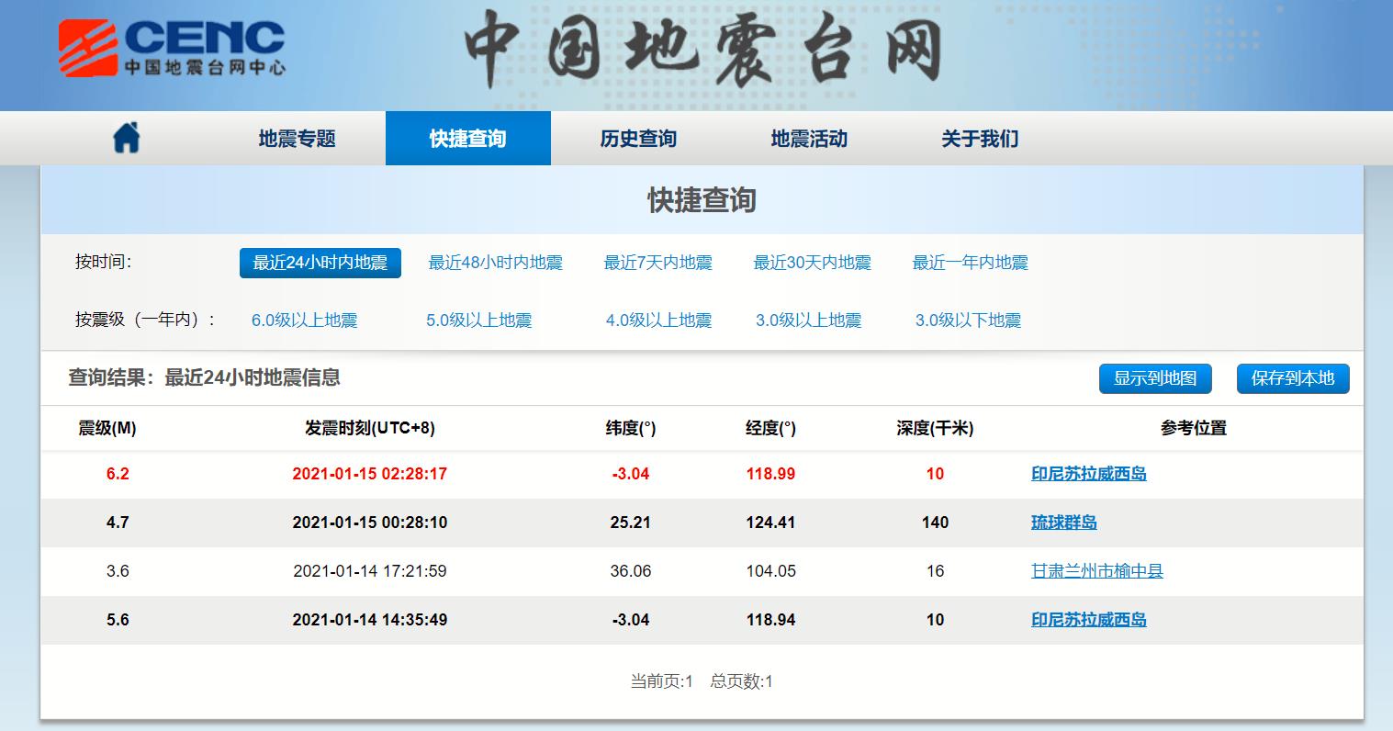1393x731 pixels.
Task: Open the 地震活动 navigation tab
Action: point(809,139)
